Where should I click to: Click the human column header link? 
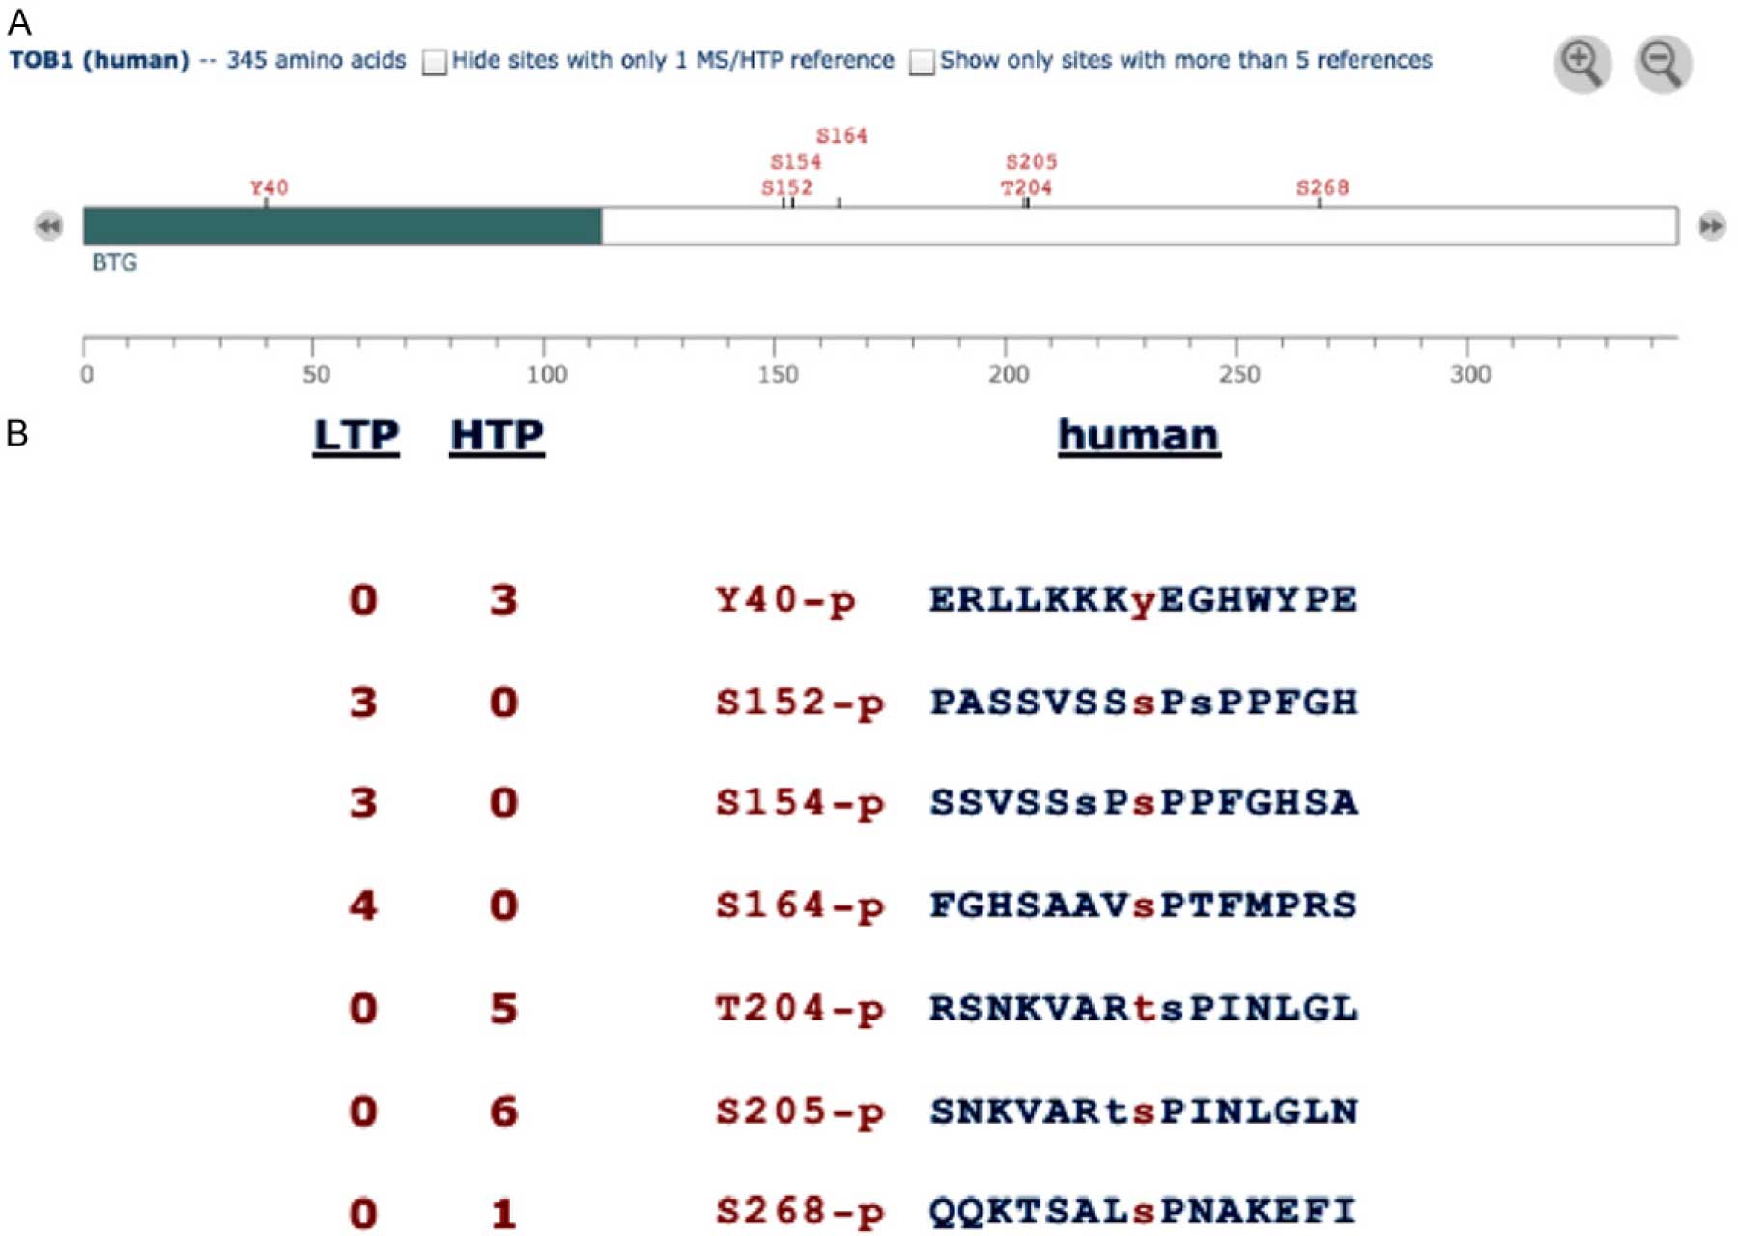pyautogui.click(x=1139, y=436)
